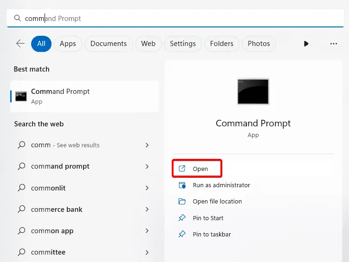Click the Pin to Start pin icon

[182, 218]
